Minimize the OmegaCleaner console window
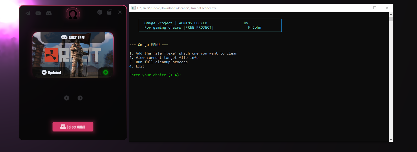The height and width of the screenshot is (152, 417). point(362,8)
